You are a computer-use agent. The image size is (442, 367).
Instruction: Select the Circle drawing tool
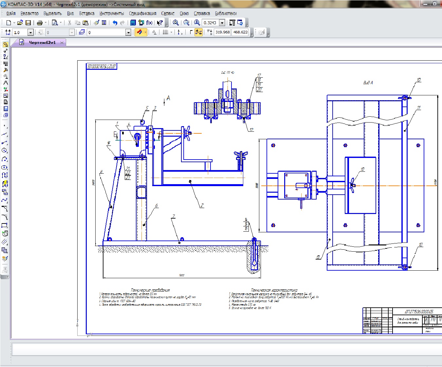click(5, 150)
